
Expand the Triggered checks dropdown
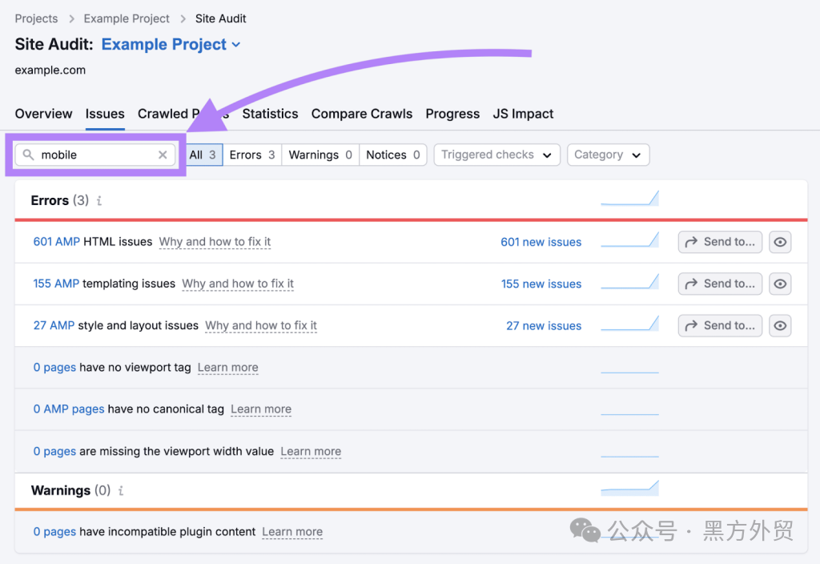496,155
